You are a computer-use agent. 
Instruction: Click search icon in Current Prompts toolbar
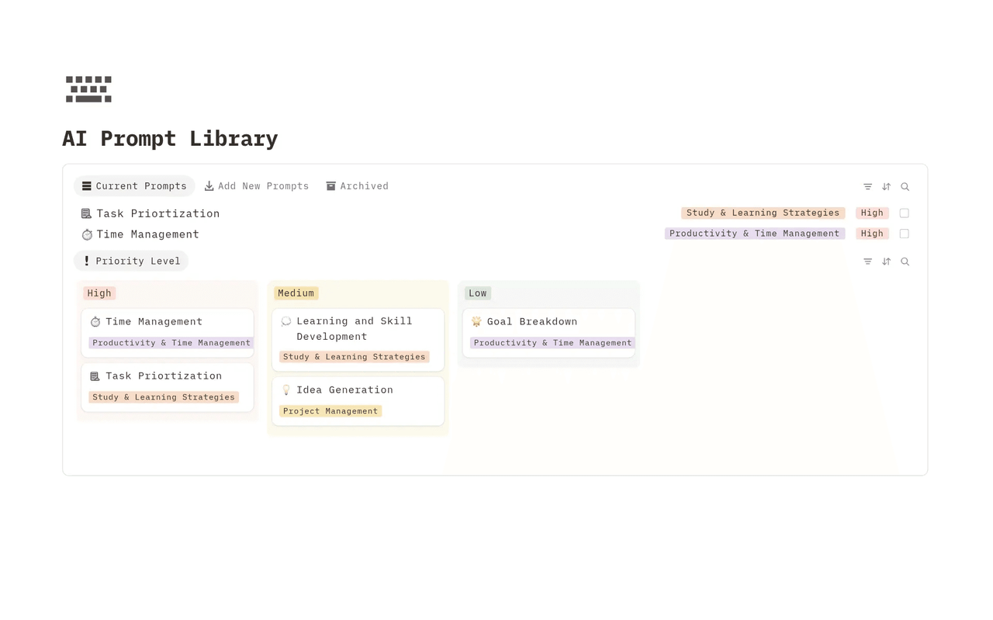click(x=905, y=186)
